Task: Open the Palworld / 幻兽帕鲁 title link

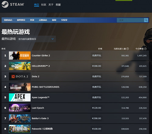Action: tap(42, 129)
